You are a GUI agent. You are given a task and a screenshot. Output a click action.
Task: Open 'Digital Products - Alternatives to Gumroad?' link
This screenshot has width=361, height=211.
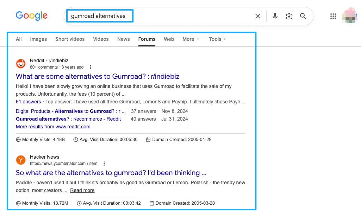coord(71,111)
